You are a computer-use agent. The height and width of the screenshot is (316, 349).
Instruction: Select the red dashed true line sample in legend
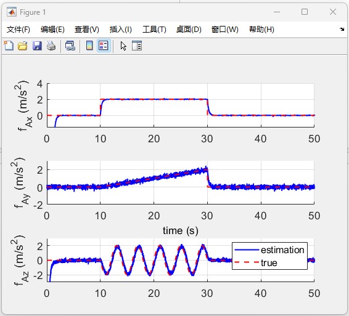coord(247,262)
